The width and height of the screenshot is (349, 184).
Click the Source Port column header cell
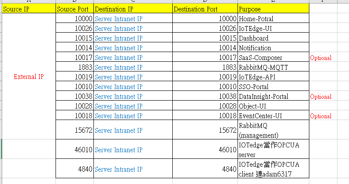[x=74, y=9]
